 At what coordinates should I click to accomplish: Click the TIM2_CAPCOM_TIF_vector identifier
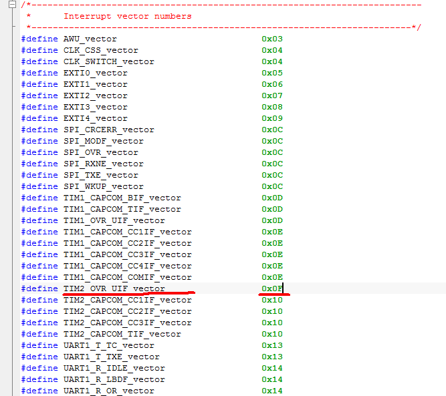click(122, 334)
